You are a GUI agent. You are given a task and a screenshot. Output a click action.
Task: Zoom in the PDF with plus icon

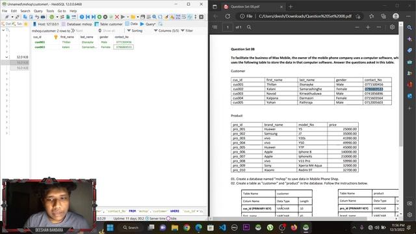(368, 27)
